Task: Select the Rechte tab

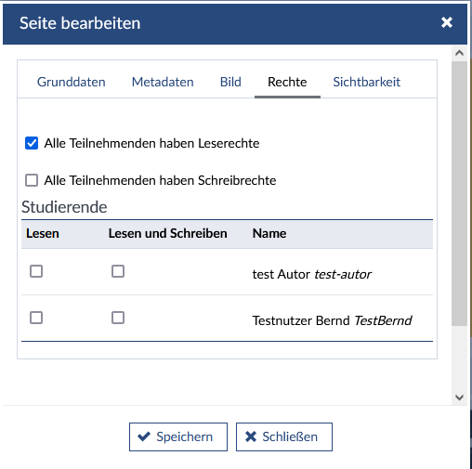Action: point(287,82)
